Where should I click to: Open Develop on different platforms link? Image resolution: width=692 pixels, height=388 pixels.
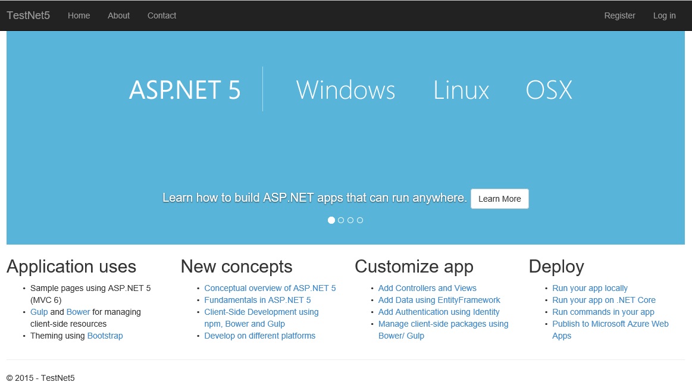(260, 336)
